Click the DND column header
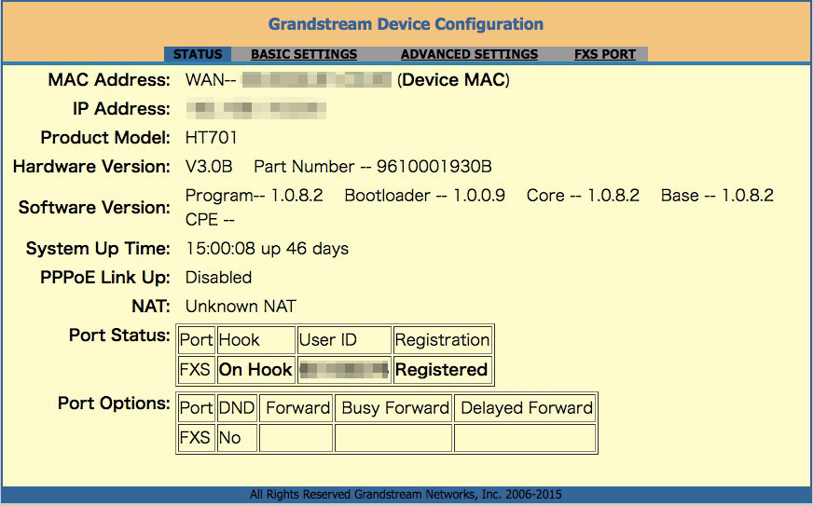Screen dimensions: 813x506 (x=237, y=408)
